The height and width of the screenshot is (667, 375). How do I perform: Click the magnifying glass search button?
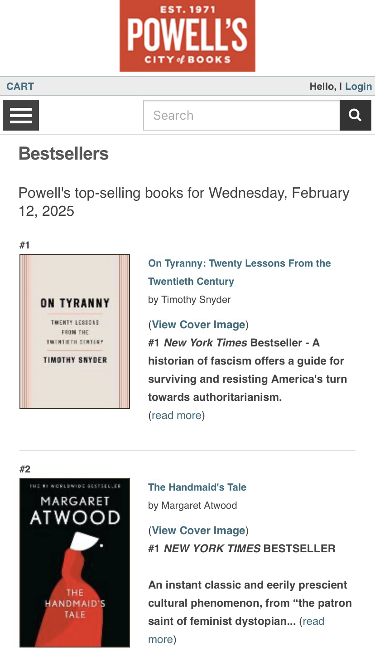click(x=355, y=115)
